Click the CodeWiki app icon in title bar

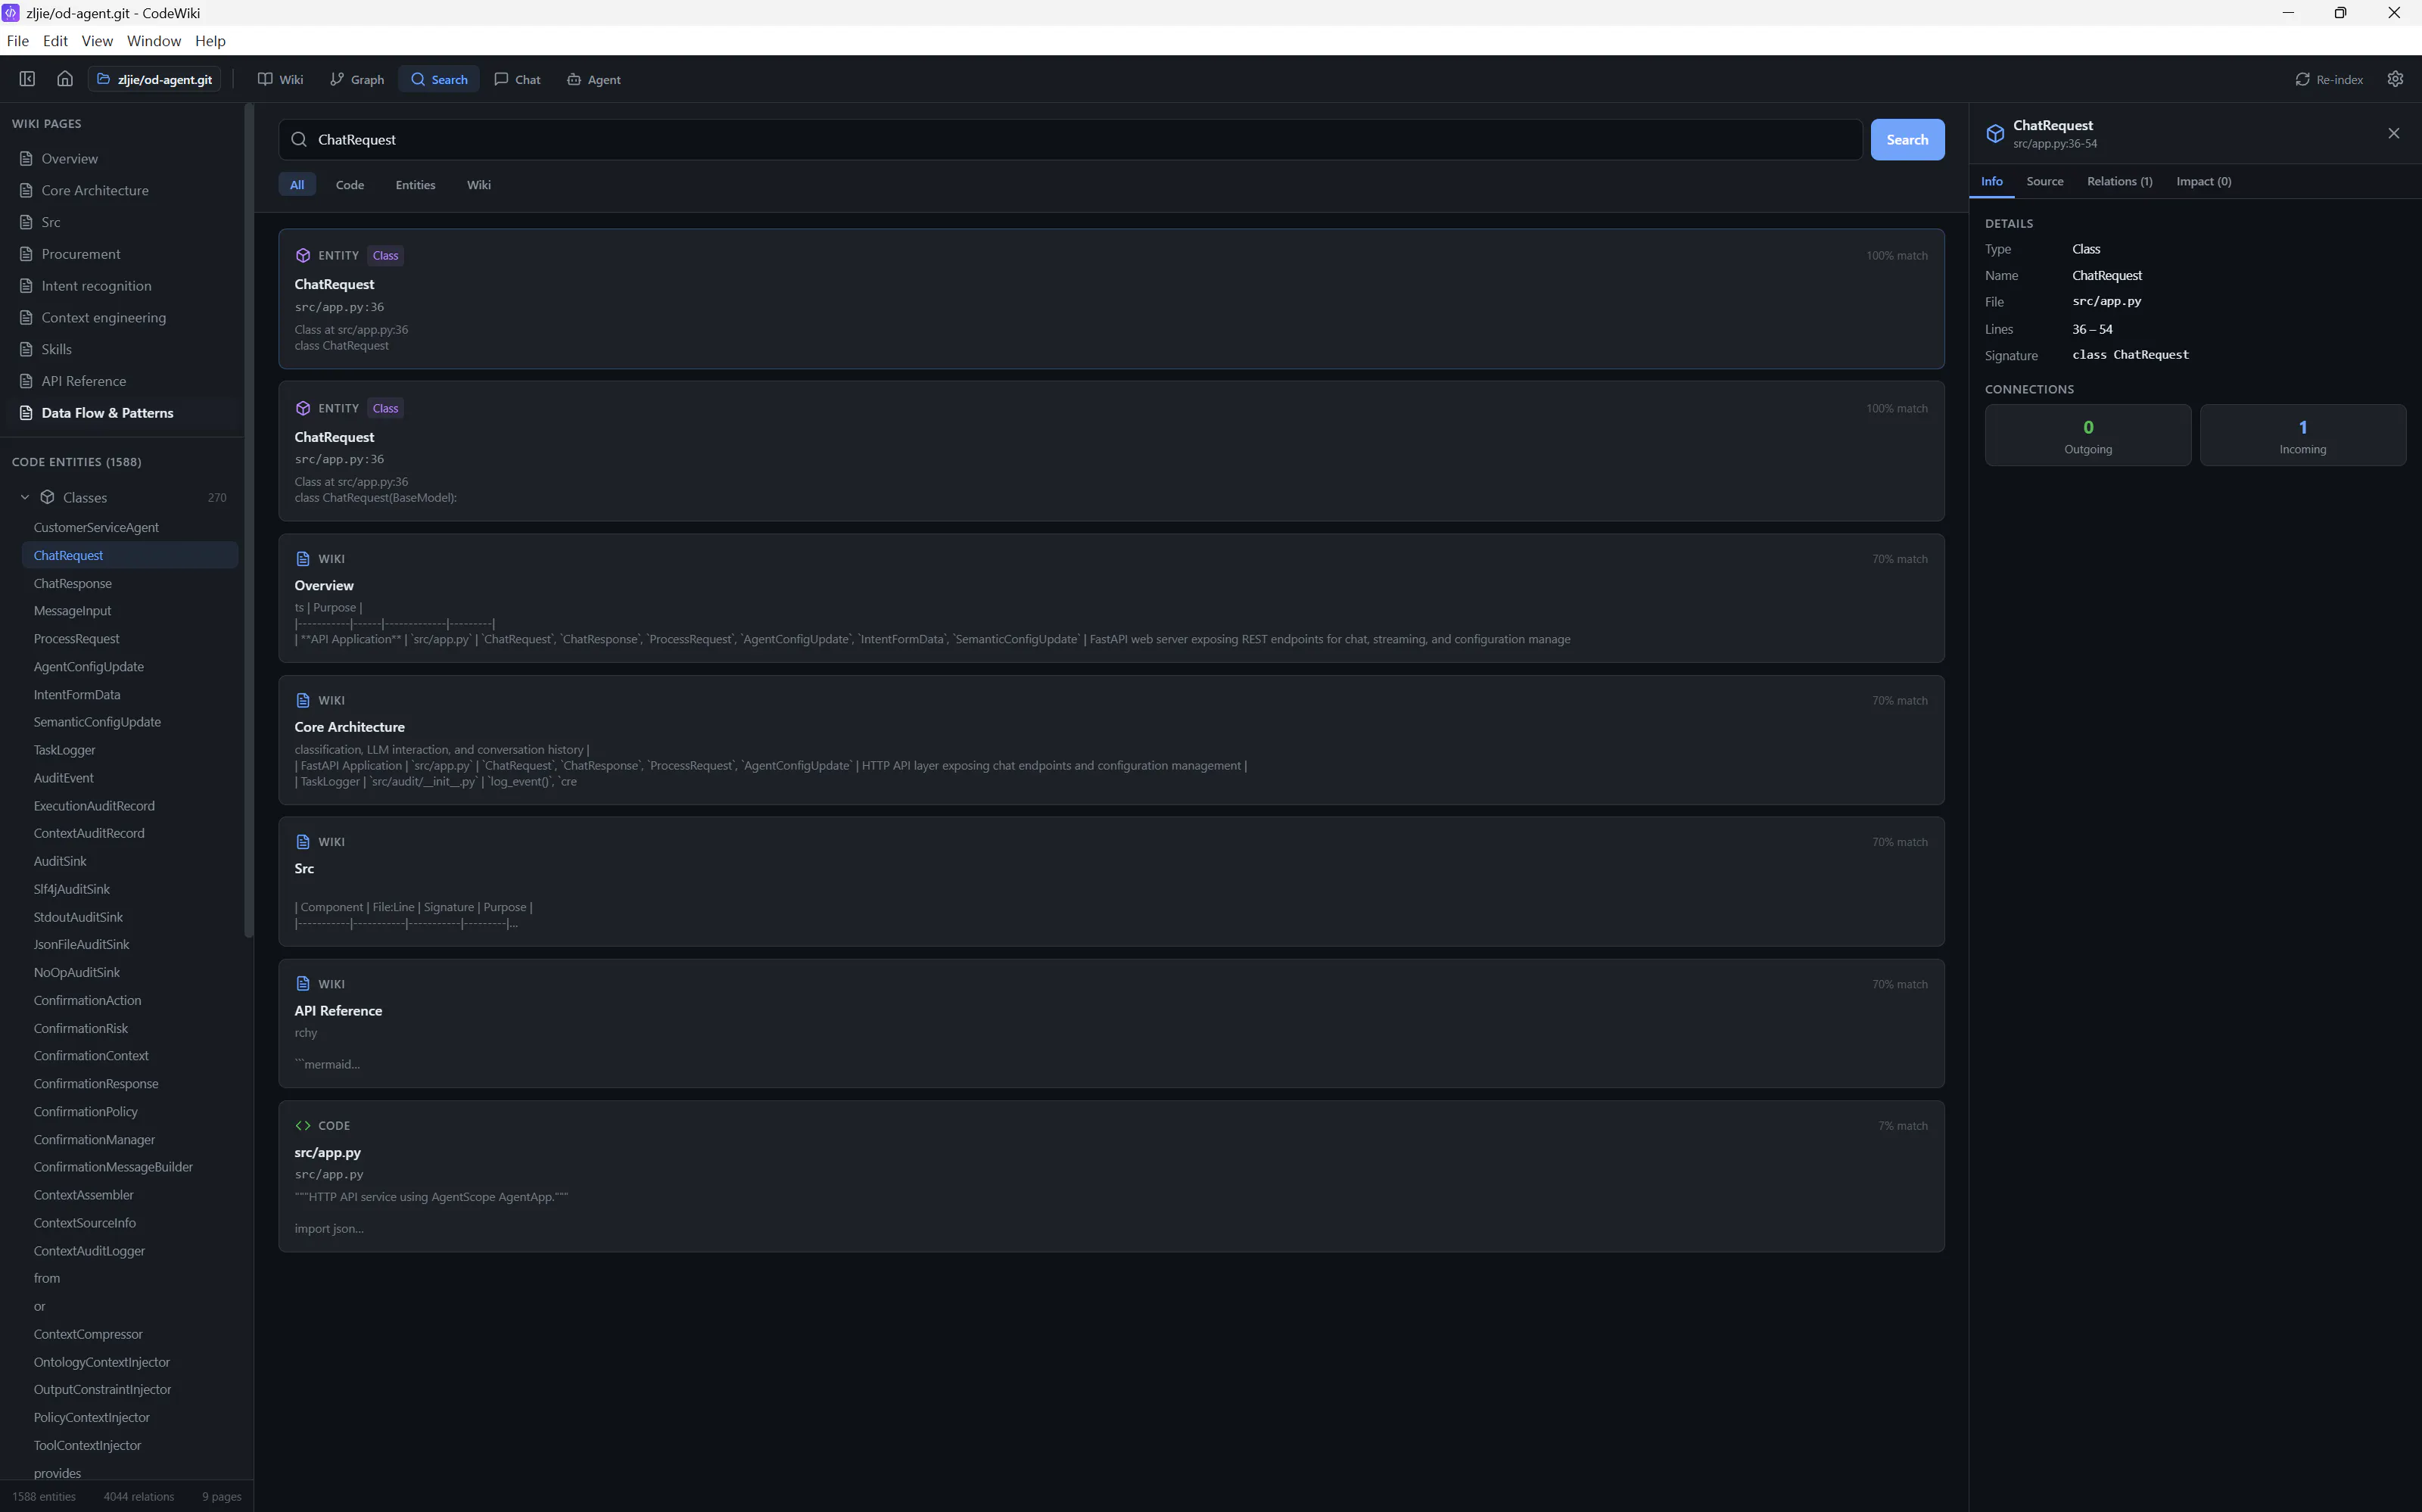11,13
